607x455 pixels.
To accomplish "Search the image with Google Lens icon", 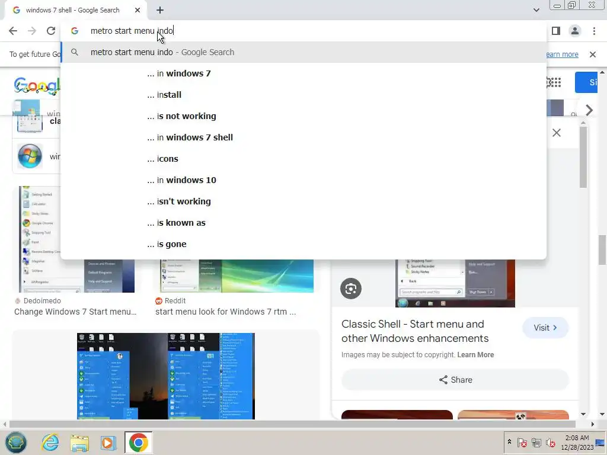I will [x=351, y=289].
